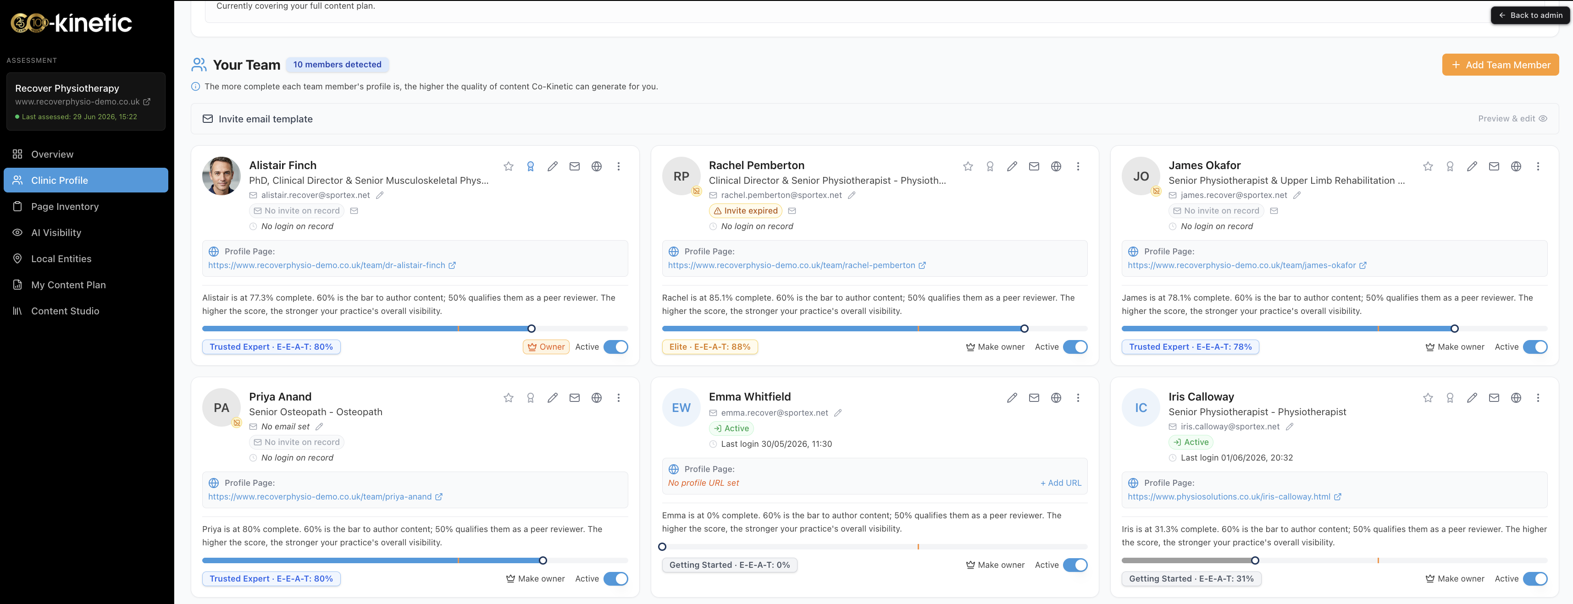The height and width of the screenshot is (604, 1573).
Task: Open globe icon on Alistair Finch card
Action: pyautogui.click(x=596, y=166)
